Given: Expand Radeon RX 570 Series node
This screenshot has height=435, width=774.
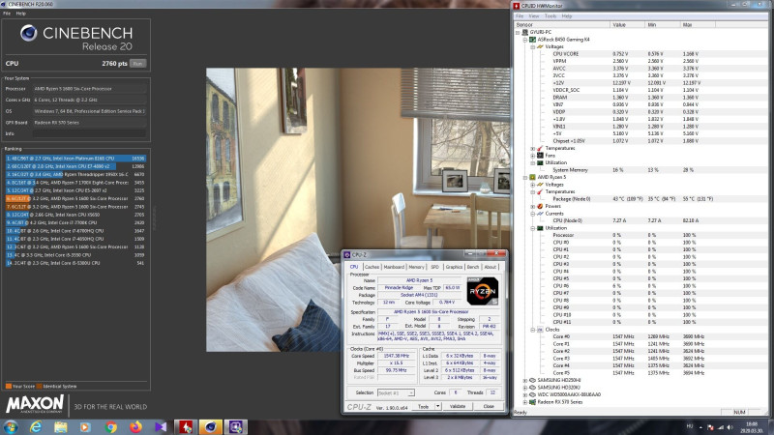Looking at the screenshot, I should click(525, 402).
